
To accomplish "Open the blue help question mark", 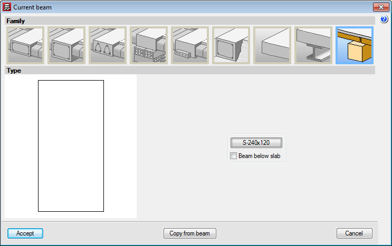I will tap(384, 20).
